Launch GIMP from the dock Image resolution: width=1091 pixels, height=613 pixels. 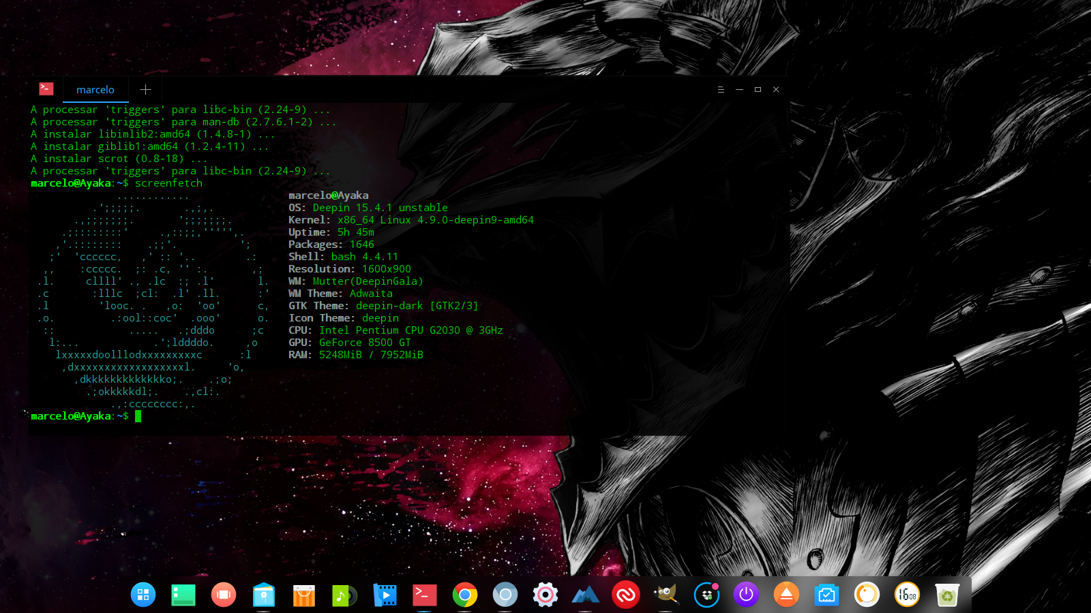[666, 595]
